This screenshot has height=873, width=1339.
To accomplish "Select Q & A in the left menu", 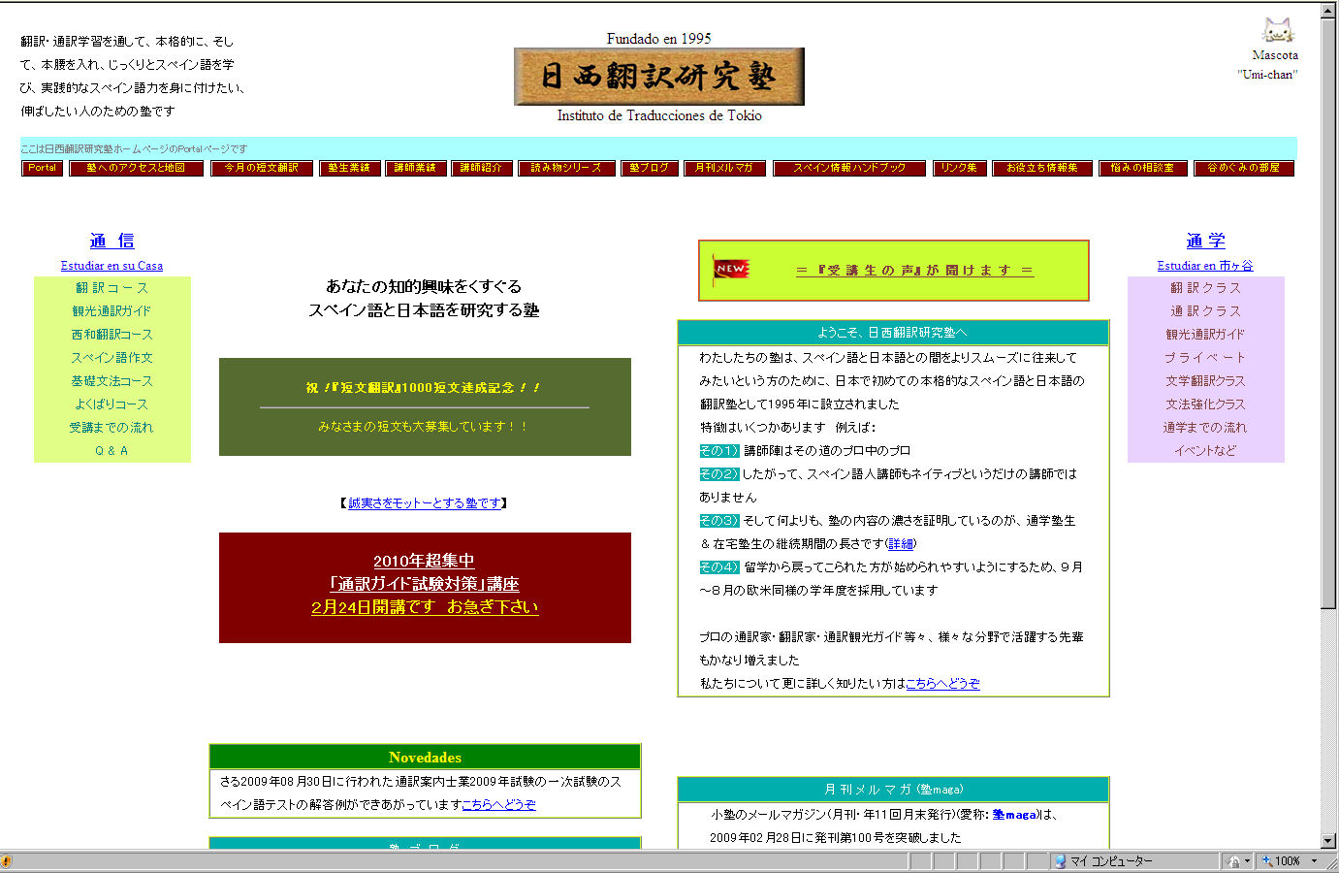I will (x=112, y=451).
